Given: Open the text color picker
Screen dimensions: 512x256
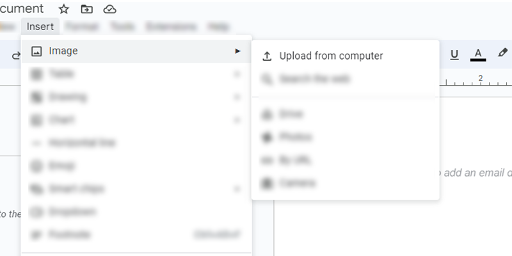Looking at the screenshot, I should pos(477,55).
